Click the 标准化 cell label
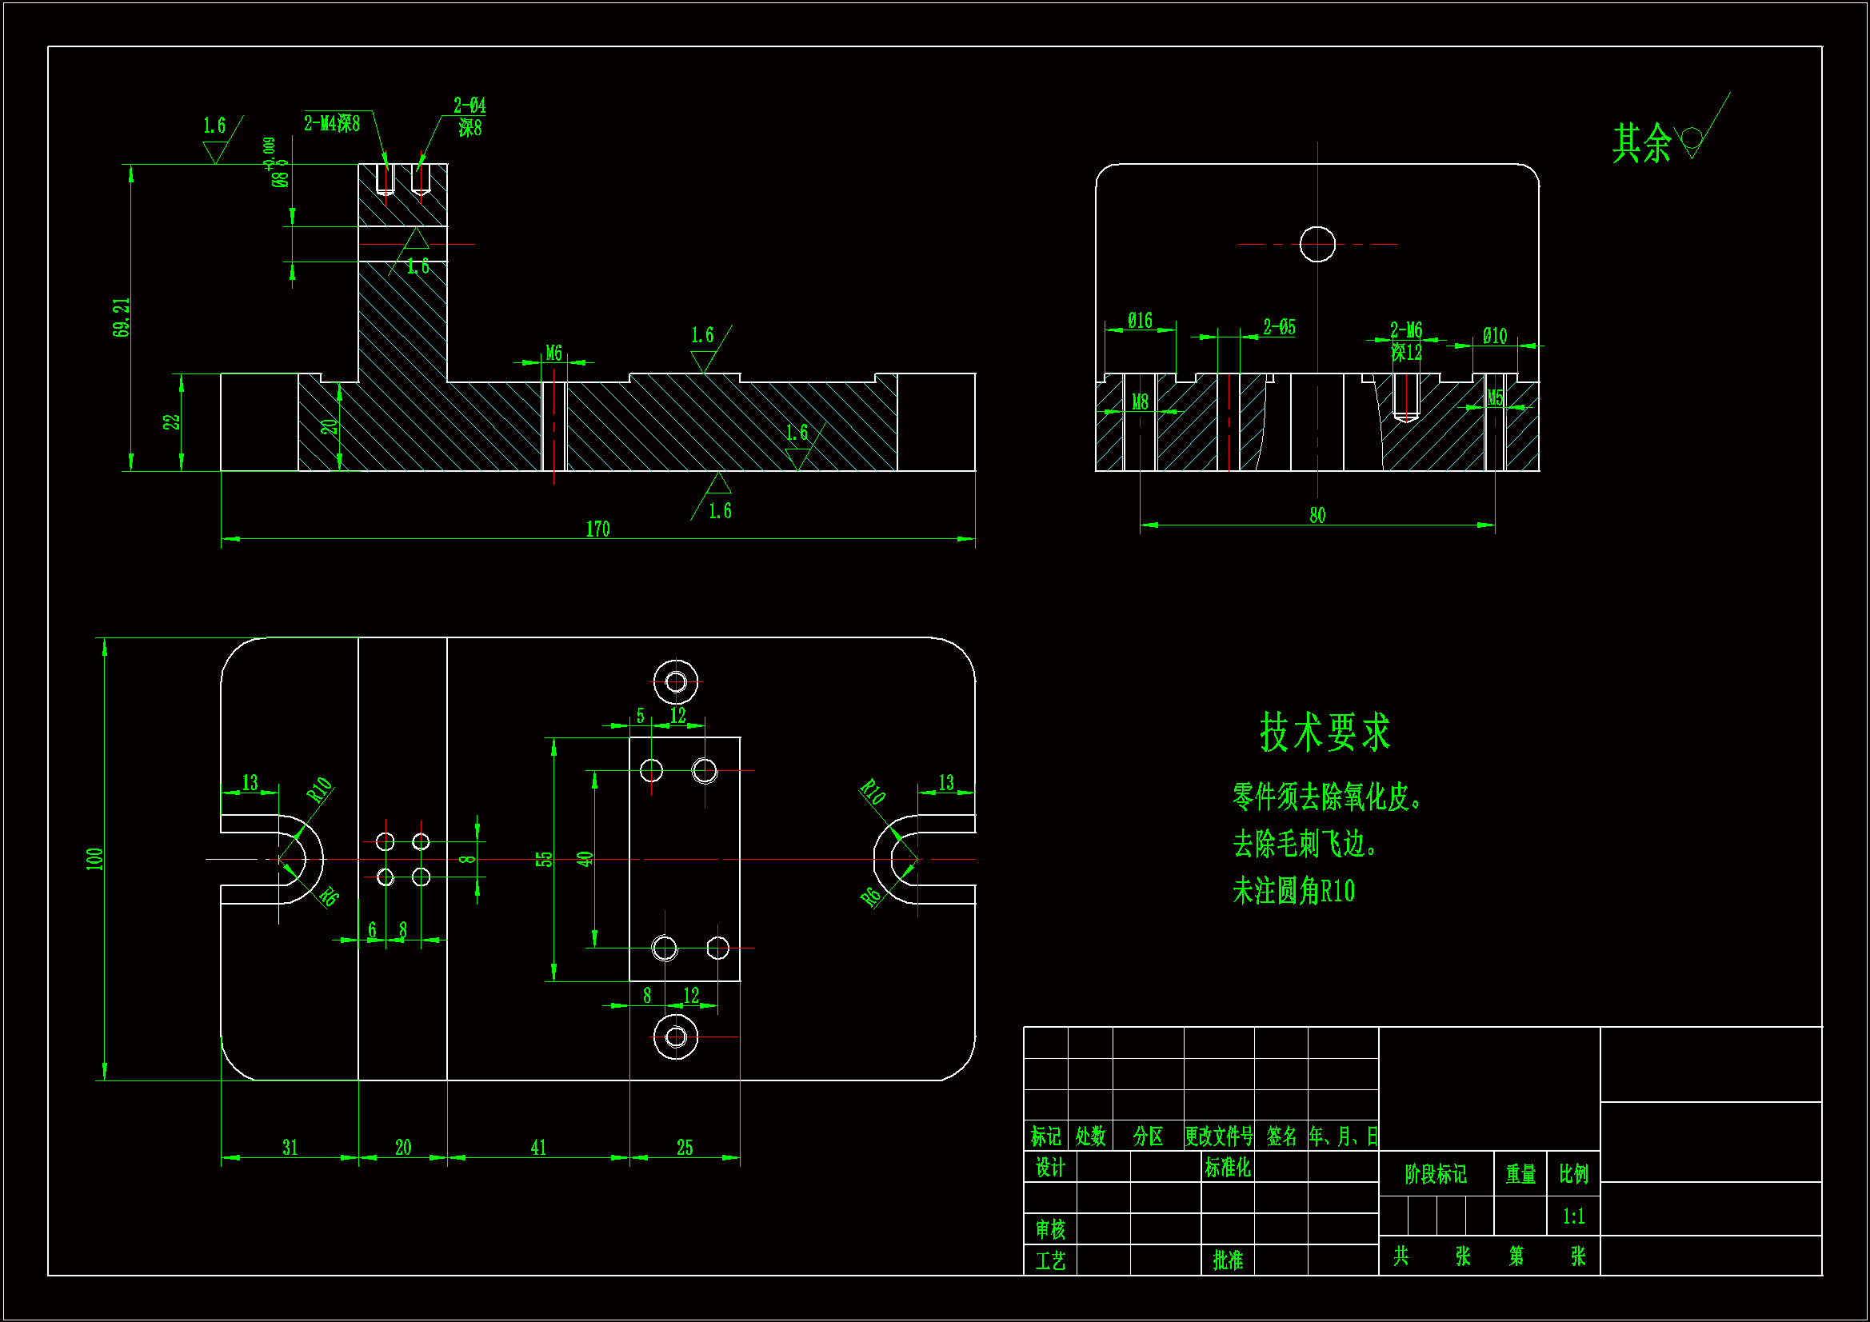The width and height of the screenshot is (1870, 1322). (x=1228, y=1167)
